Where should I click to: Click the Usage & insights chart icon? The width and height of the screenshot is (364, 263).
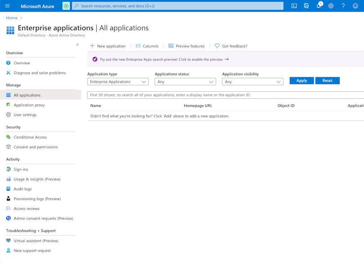[x=9, y=179]
